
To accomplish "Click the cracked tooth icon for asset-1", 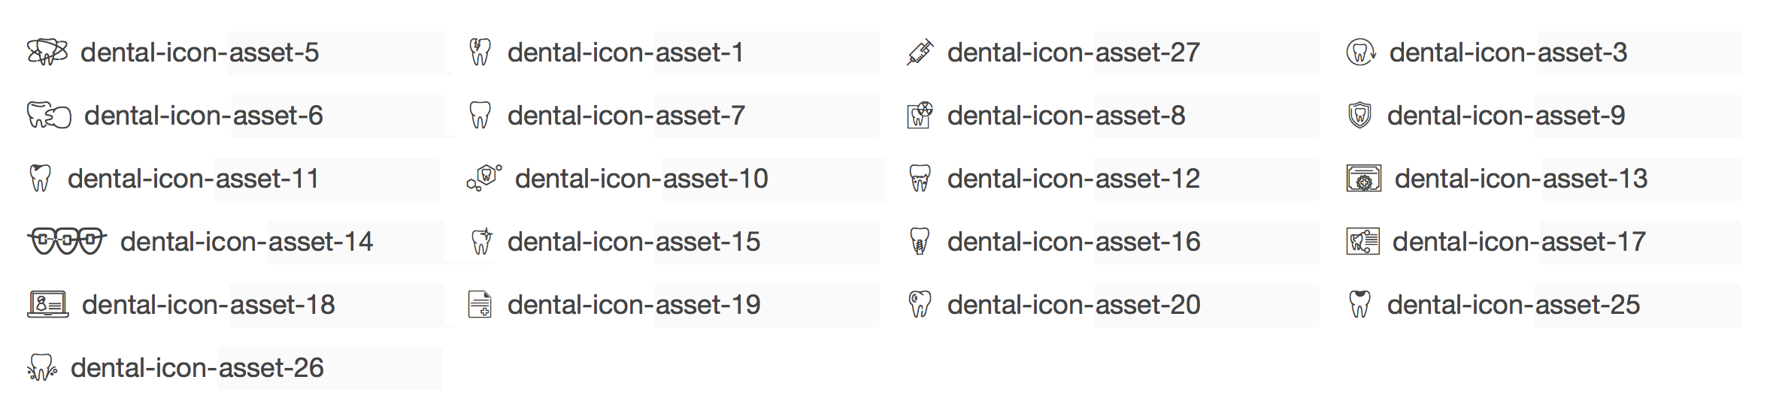I will click(480, 53).
